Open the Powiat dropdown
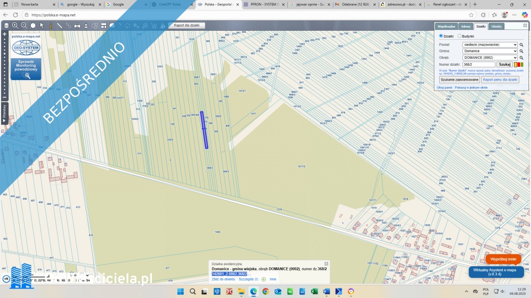The image size is (531, 298). tap(490, 45)
